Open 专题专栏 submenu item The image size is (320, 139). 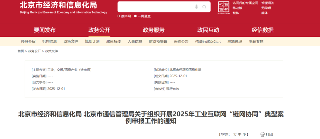[256, 41]
